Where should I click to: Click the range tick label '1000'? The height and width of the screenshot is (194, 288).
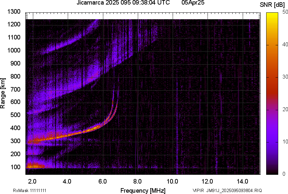(x=14, y=50)
